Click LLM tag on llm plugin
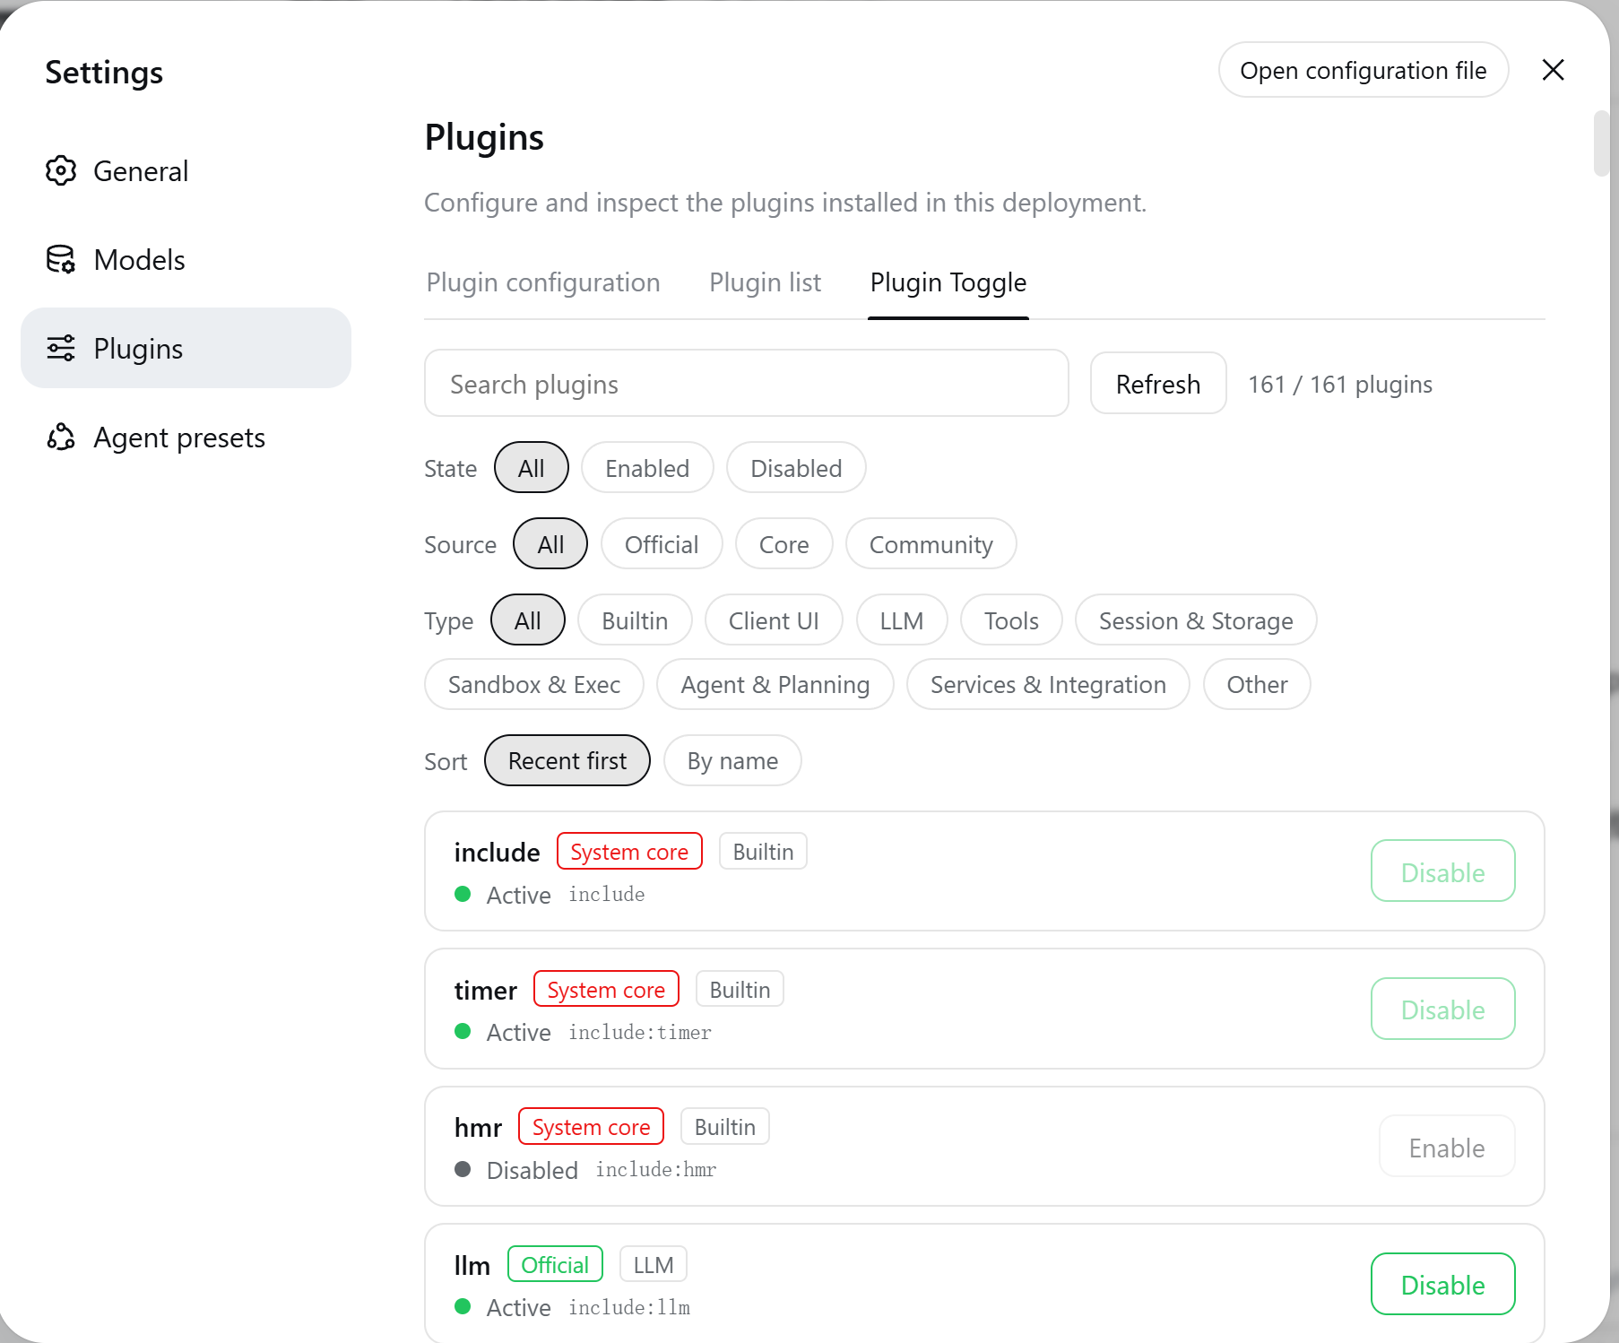 point(654,1265)
